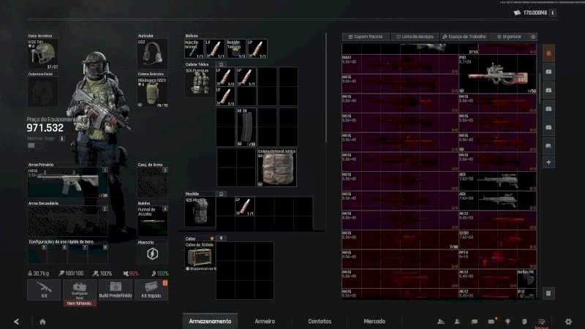
Task: Select the PP19 in stash
Action: click(x=498, y=259)
